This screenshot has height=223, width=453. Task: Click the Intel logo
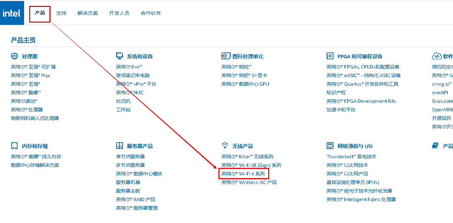12,13
